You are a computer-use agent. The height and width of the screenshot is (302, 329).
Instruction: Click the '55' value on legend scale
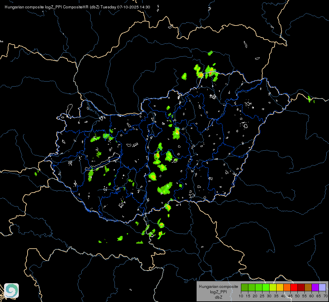304,296
